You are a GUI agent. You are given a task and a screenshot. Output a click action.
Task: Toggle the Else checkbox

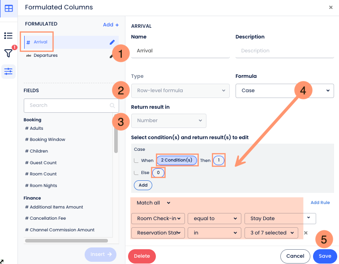136,173
